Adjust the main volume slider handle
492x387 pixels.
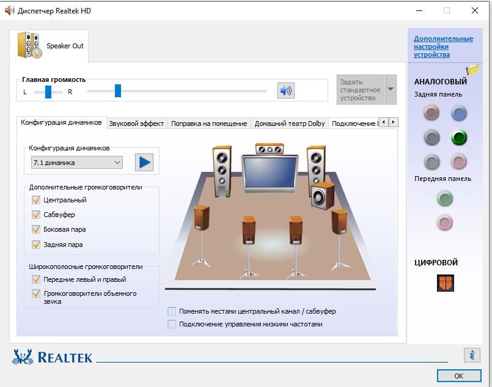(x=118, y=90)
